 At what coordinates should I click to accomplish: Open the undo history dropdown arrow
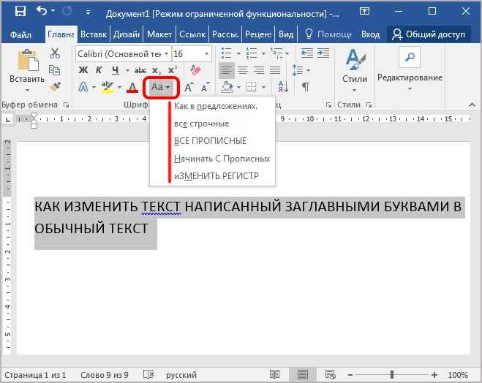[53, 11]
